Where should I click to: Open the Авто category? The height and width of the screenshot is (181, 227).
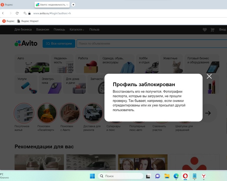click(x=32, y=64)
